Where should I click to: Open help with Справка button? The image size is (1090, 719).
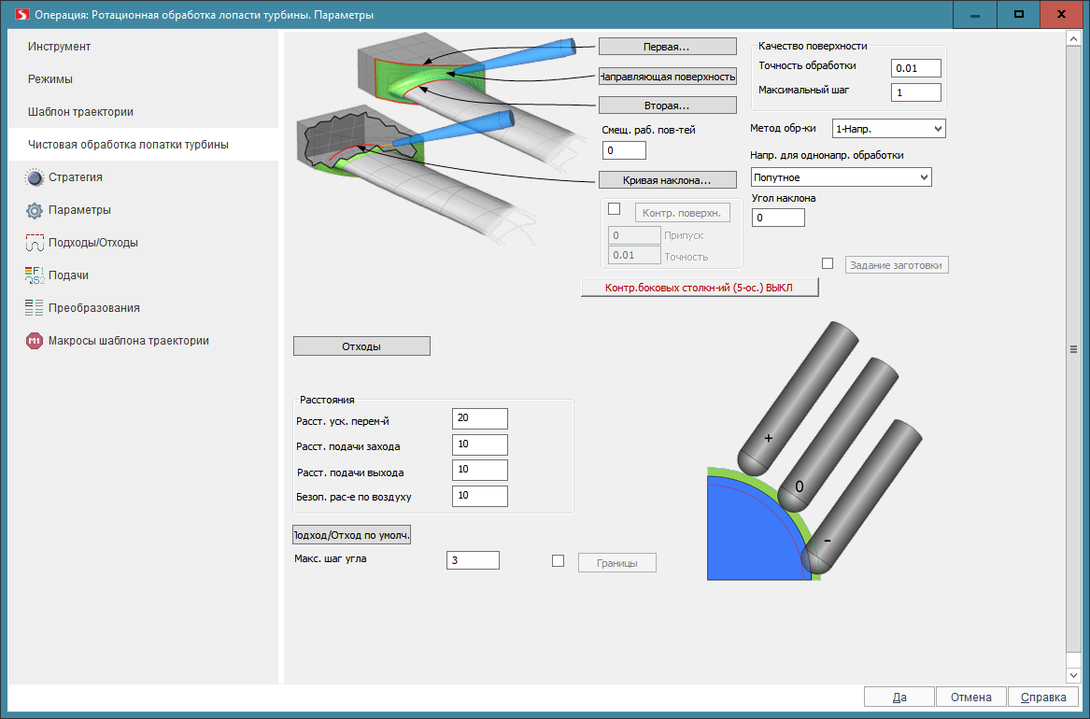(x=1042, y=697)
